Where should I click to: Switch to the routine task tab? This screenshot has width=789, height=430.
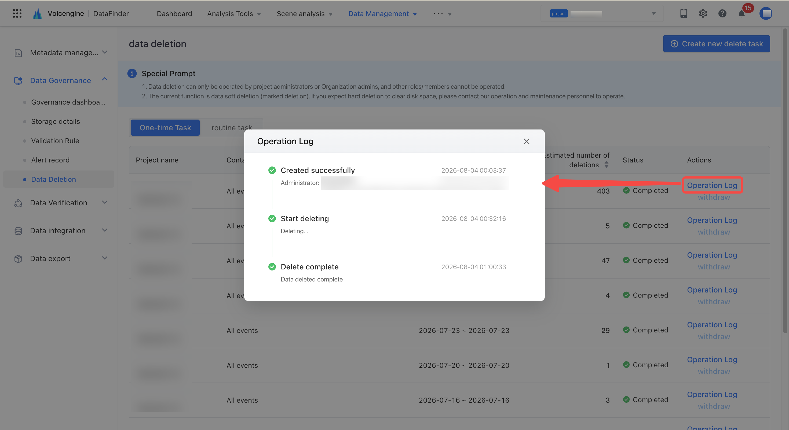click(x=232, y=128)
